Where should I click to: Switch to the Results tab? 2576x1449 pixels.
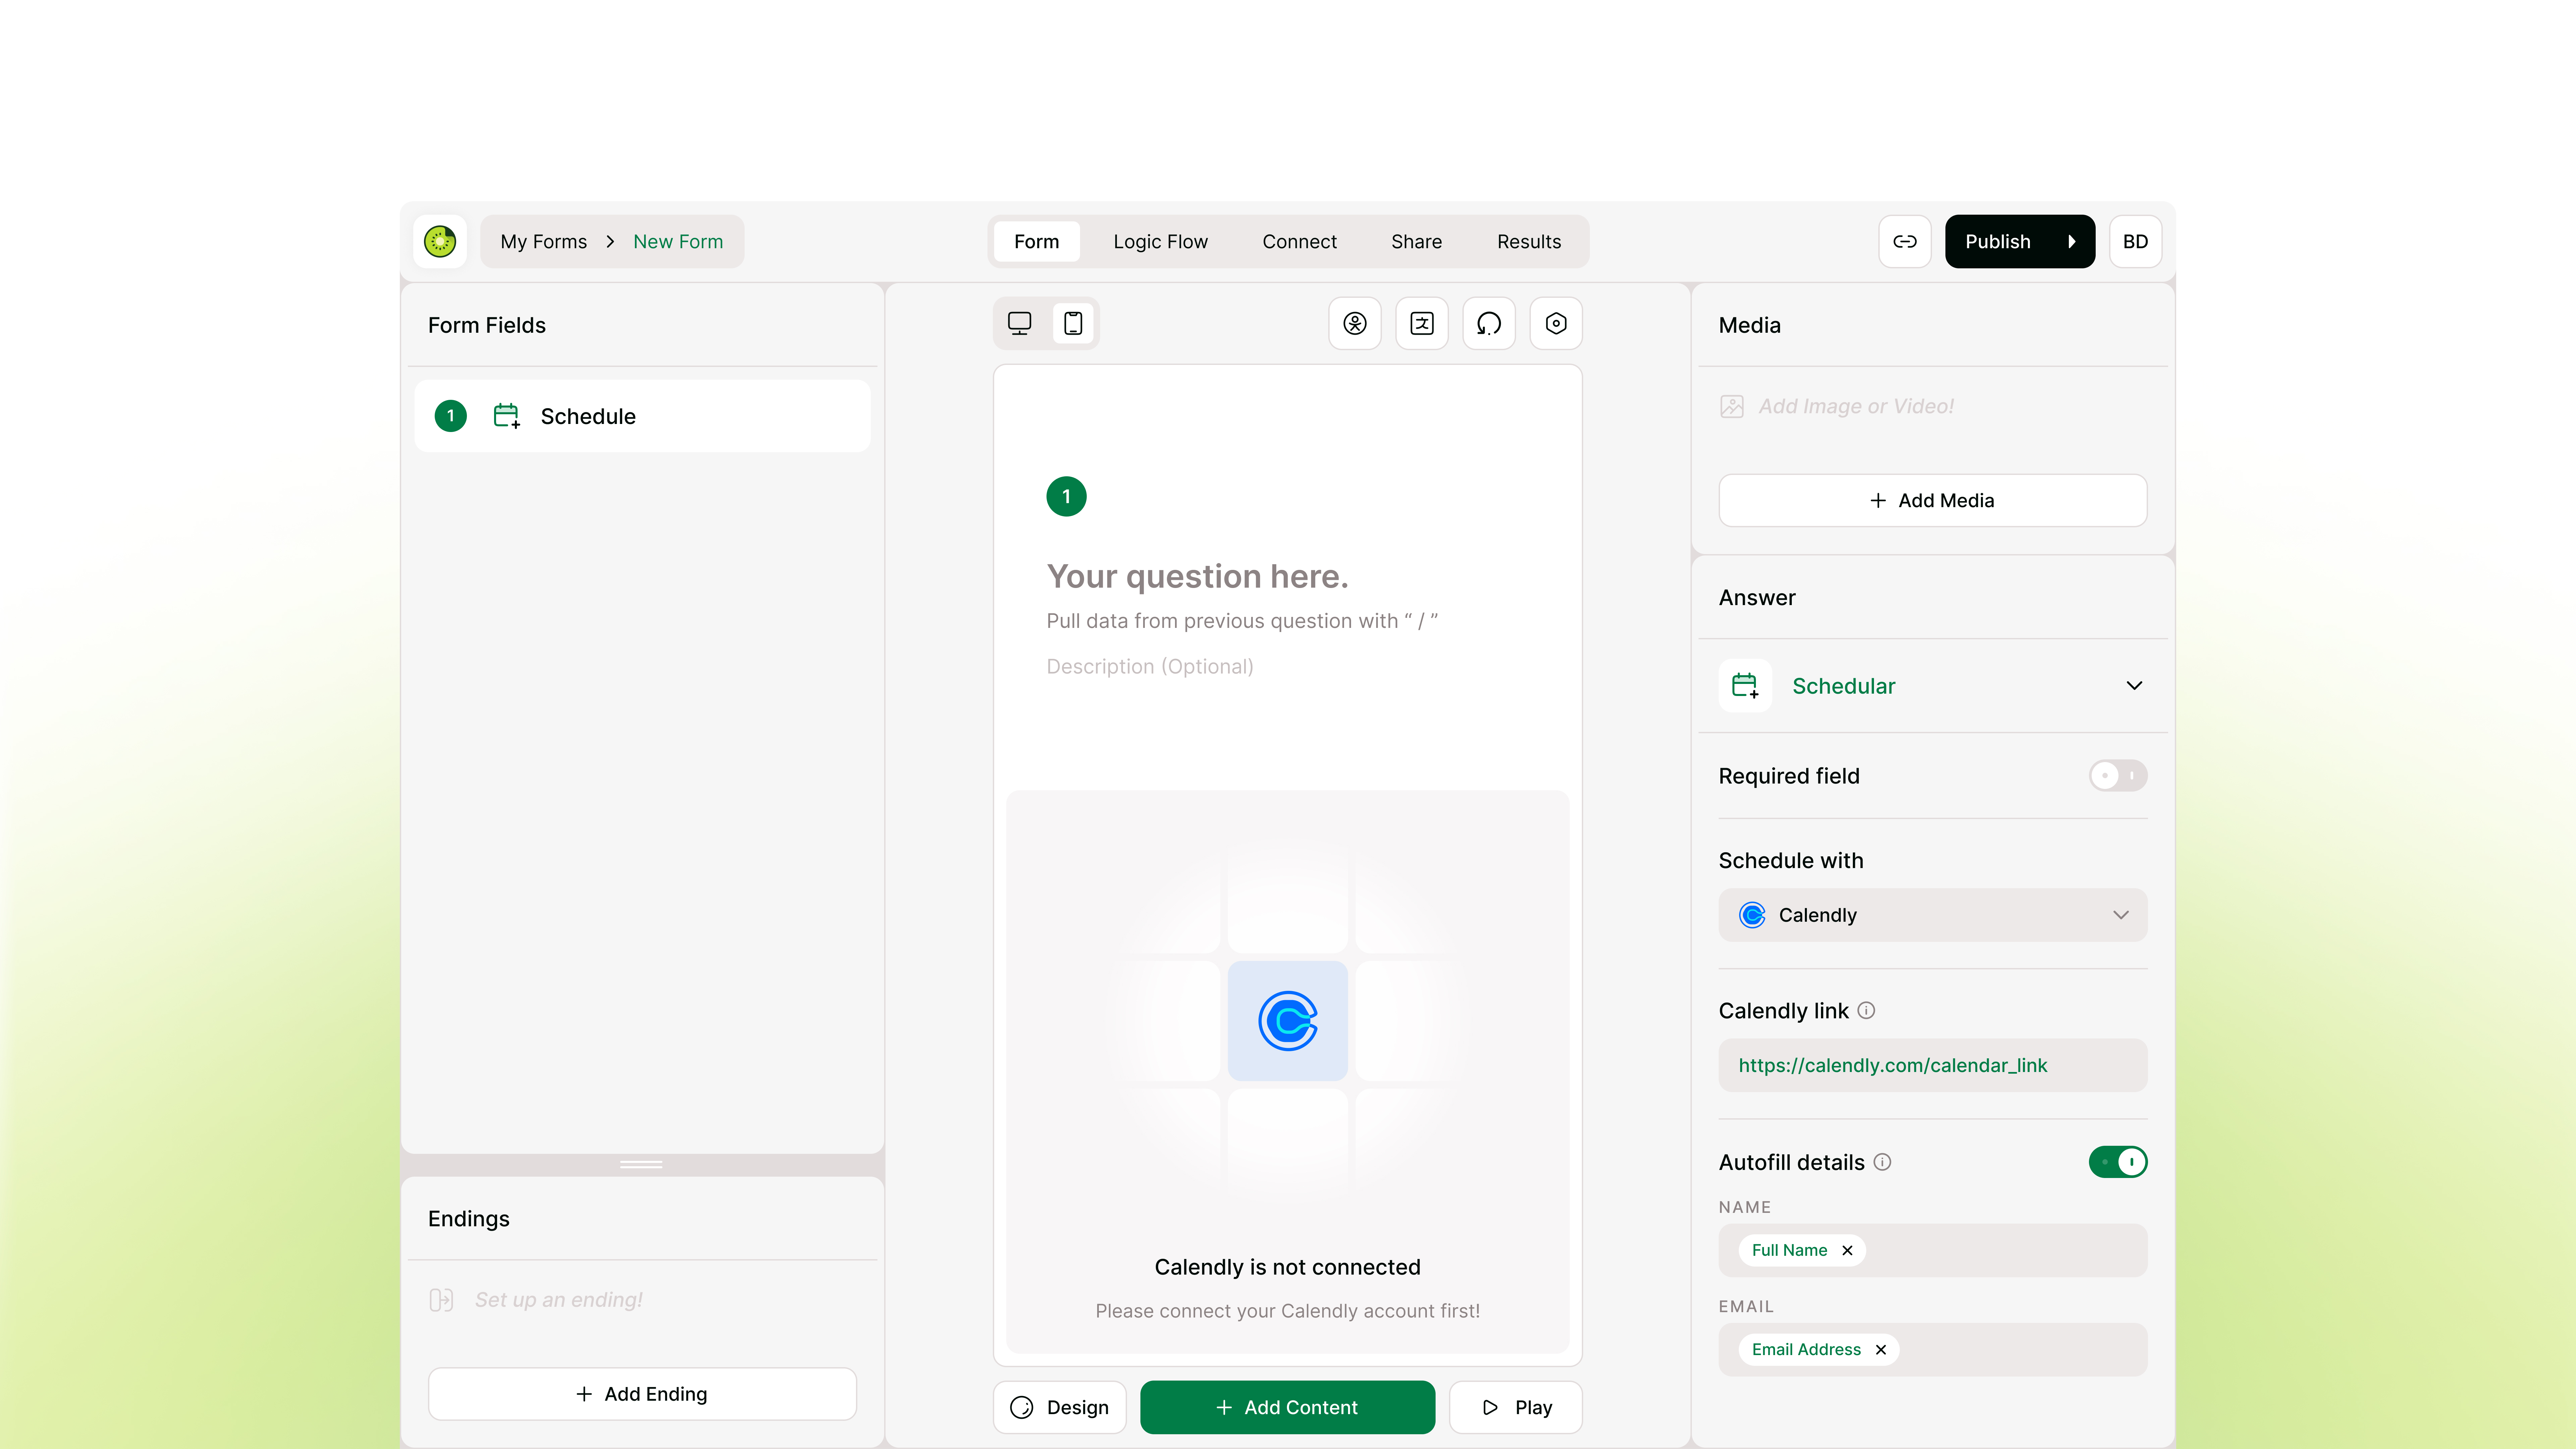1529,241
